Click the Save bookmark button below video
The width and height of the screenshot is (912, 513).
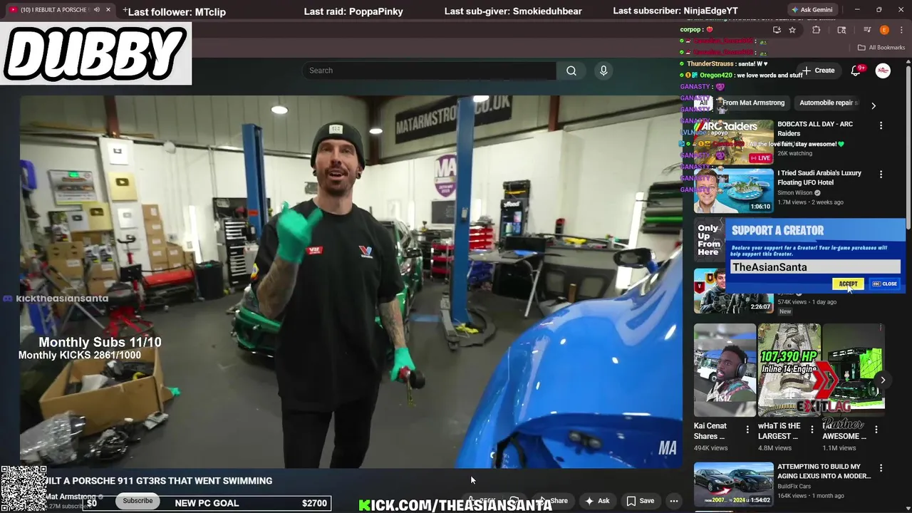coord(640,501)
